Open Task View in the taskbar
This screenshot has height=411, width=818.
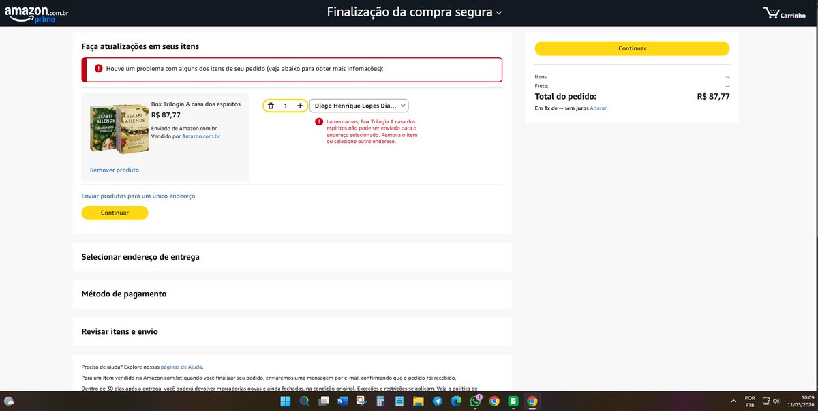coord(324,401)
